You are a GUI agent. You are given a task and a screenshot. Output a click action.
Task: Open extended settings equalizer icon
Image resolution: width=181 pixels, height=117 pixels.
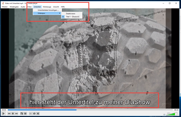(x=25, y=114)
